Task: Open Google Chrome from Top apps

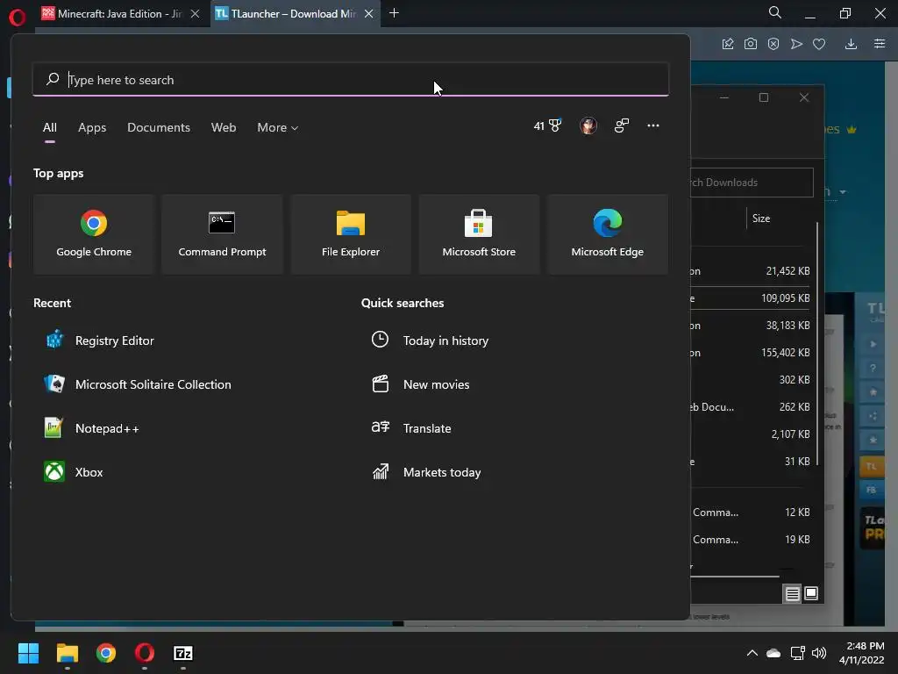Action: click(94, 233)
